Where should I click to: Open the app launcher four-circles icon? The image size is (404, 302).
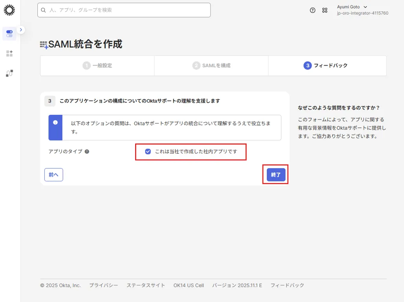(x=325, y=10)
